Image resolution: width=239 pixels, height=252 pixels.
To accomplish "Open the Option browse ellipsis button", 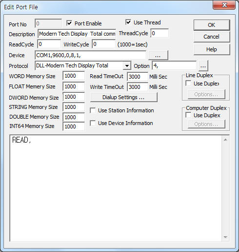I will pyautogui.click(x=203, y=66).
